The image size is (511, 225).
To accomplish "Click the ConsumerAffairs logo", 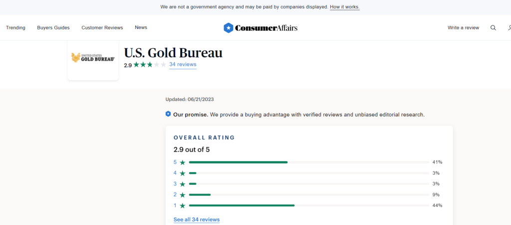I will (x=260, y=28).
